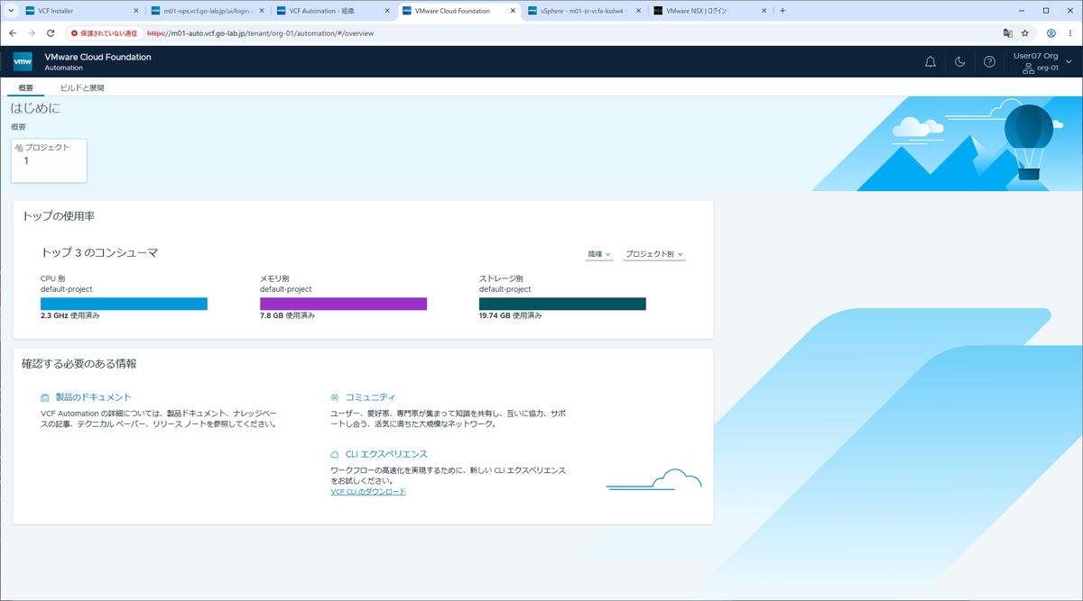Click default-project under CPU 別
1083x601 pixels.
tap(67, 289)
